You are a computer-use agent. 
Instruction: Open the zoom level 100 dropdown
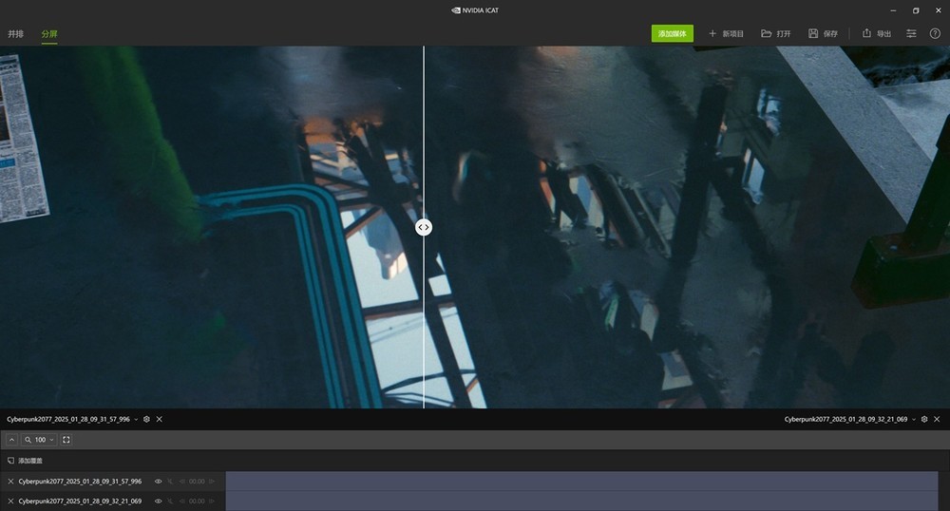(39, 440)
